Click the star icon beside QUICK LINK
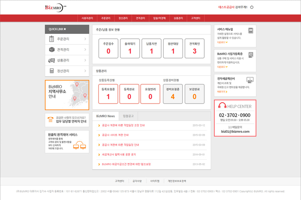 click(x=65, y=29)
